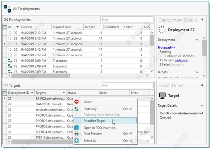211x149 pixels.
Task: Click deployments list vertical scrollbar thumb
Action: (152, 40)
